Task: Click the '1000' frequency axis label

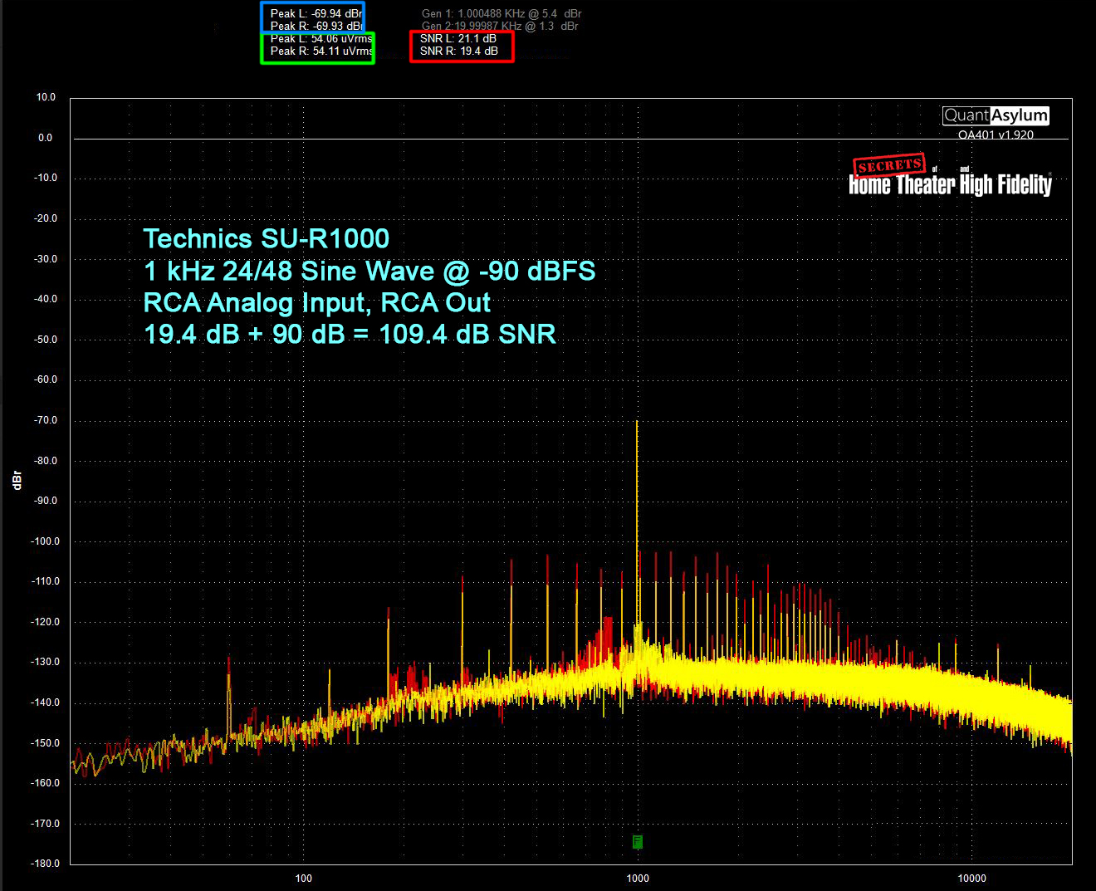Action: pyautogui.click(x=638, y=879)
